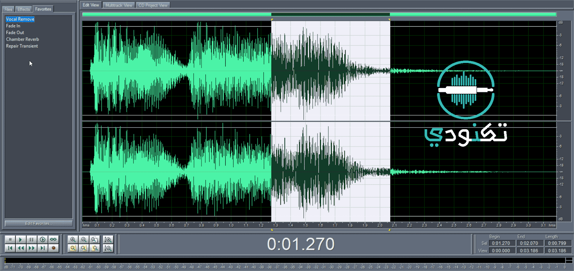Click the 1.0 mark on time ruler
Viewport: 574px width, 271px height.
click(x=231, y=225)
